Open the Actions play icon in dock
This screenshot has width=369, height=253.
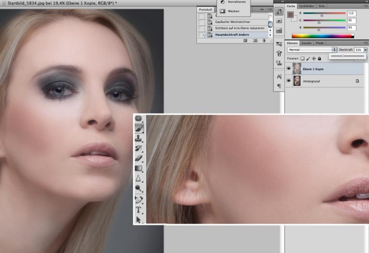point(279,21)
